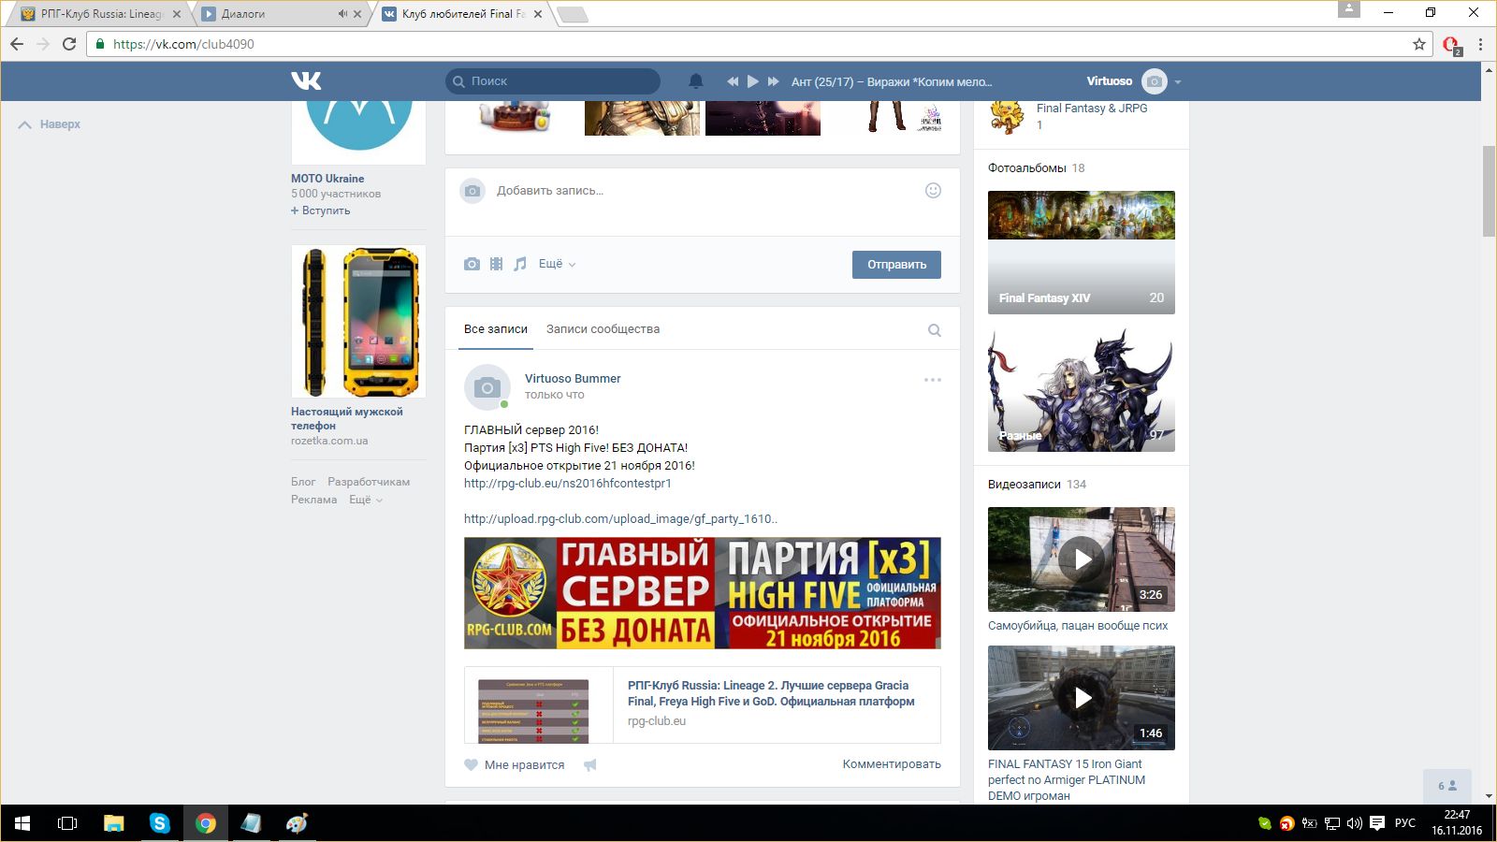This screenshot has height=842, width=1497.
Task: Open Windows Start menu
Action: [22, 823]
